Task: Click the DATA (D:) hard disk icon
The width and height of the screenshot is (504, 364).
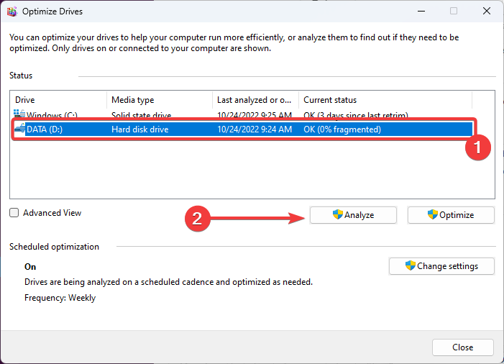Action: (19, 128)
